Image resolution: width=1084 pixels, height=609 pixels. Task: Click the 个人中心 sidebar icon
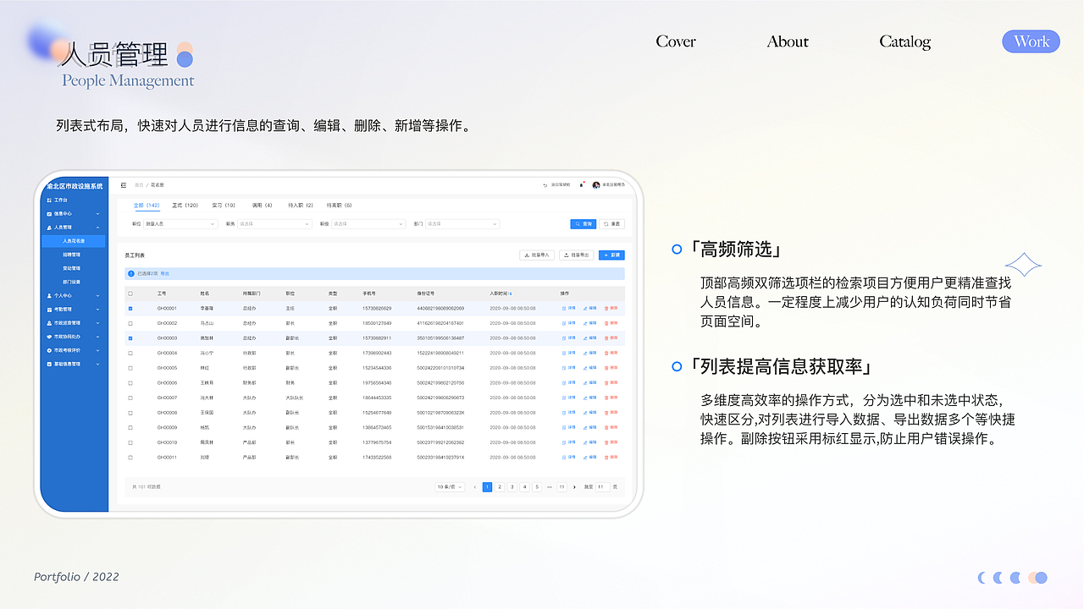[x=49, y=296]
